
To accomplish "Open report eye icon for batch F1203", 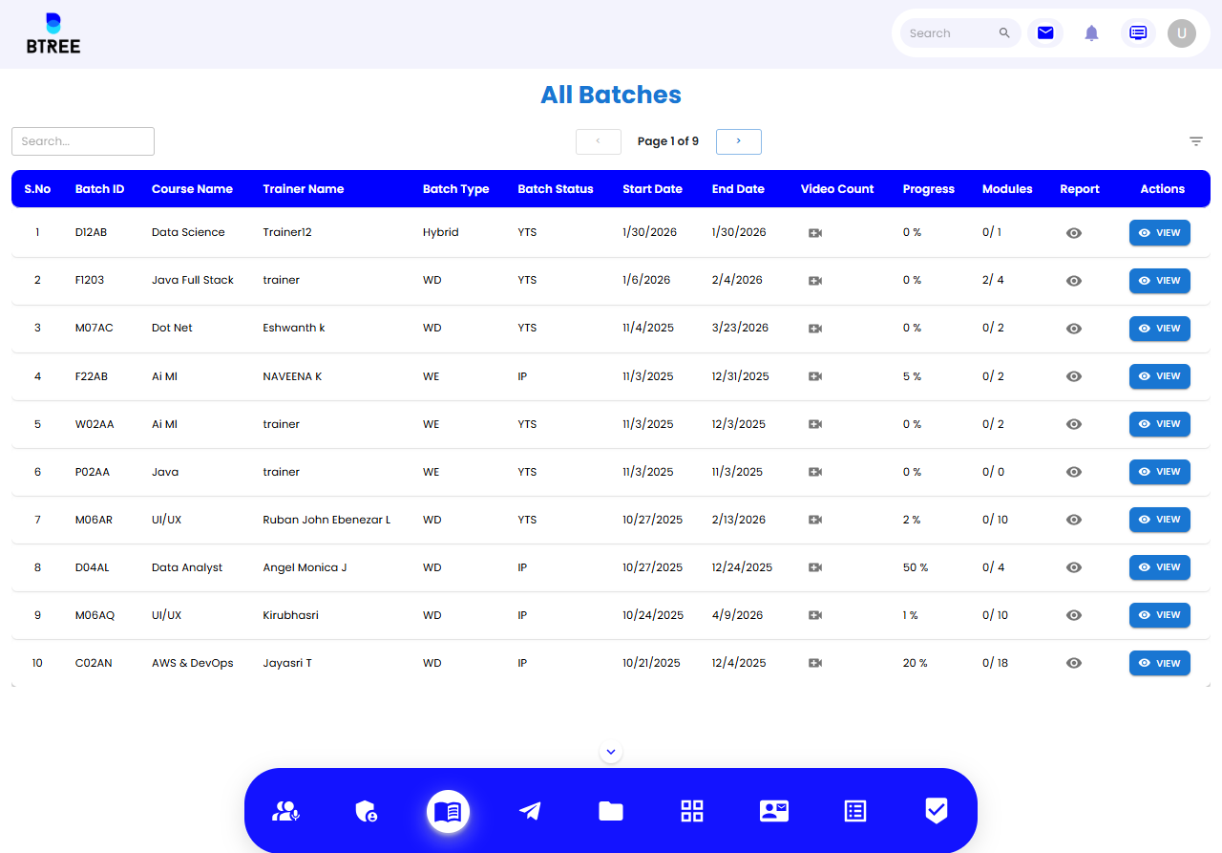I will tap(1074, 281).
